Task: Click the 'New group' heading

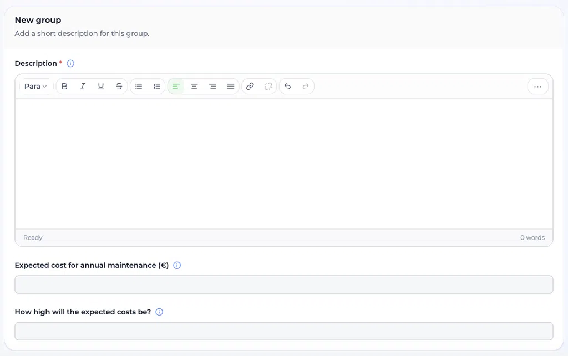Action: [38, 21]
